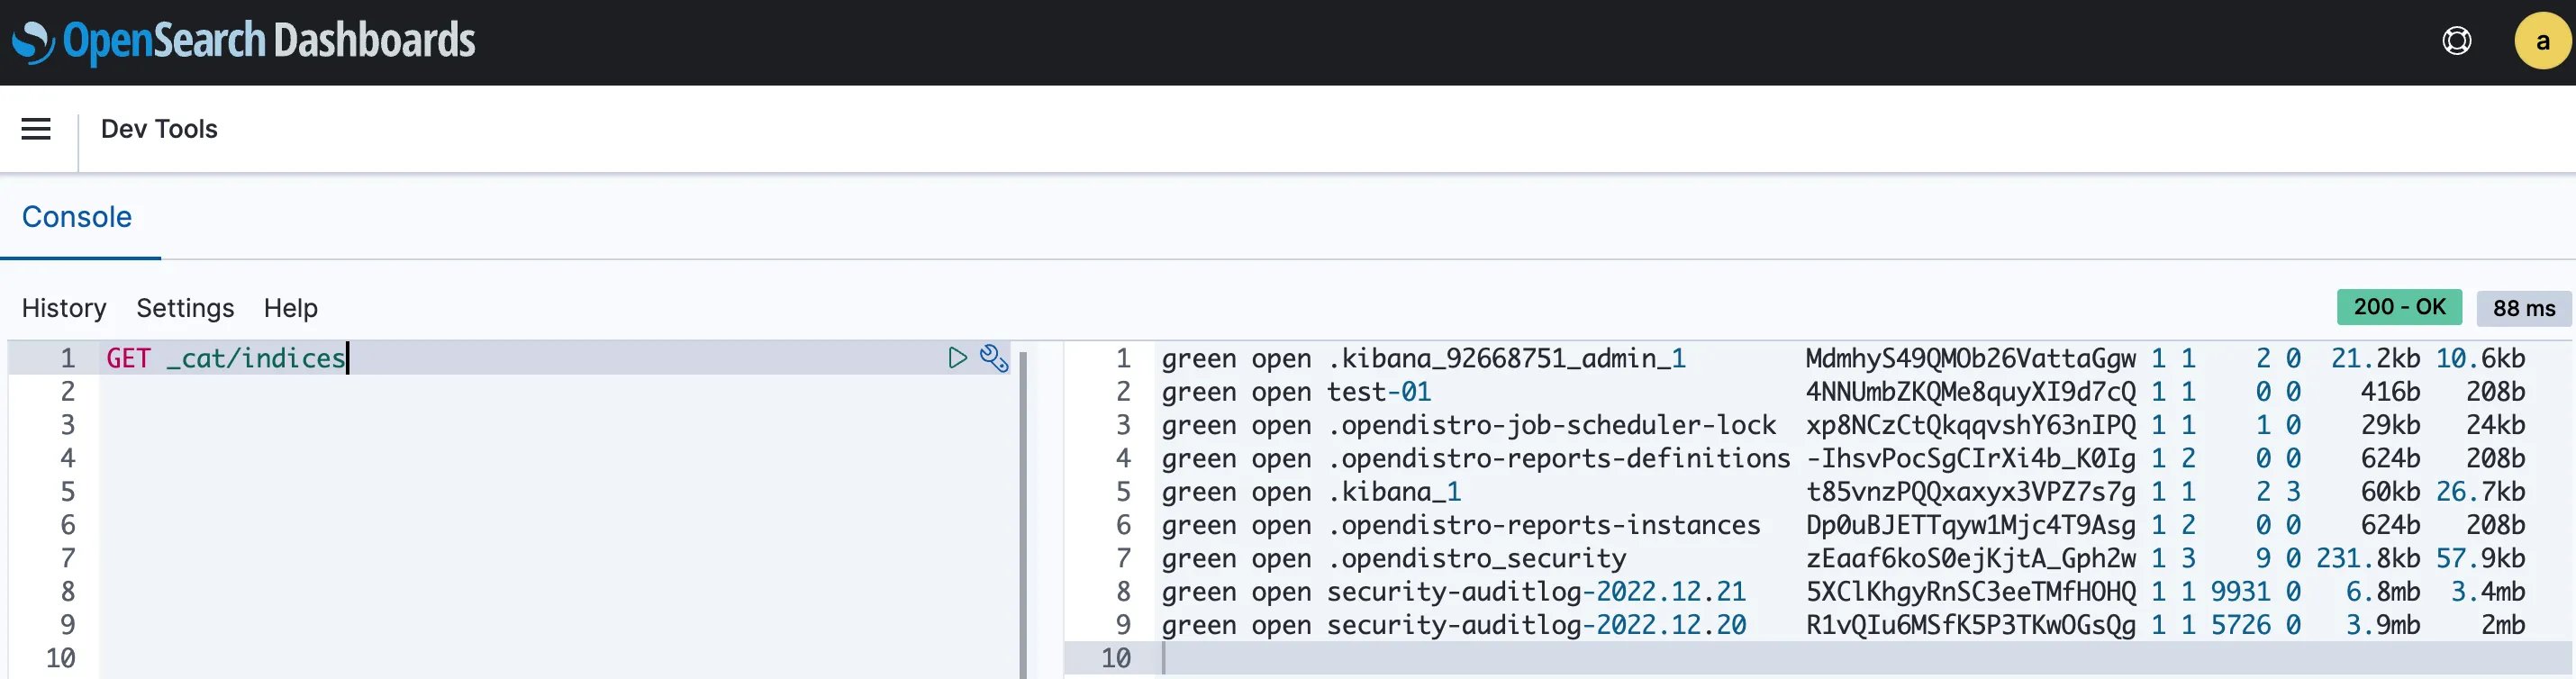Click the test-01 index row in output
The width and height of the screenshot is (2576, 679).
pyautogui.click(x=1378, y=392)
